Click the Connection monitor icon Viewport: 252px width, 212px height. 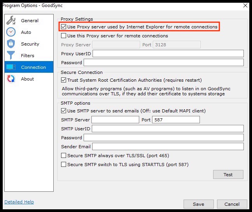click(x=11, y=67)
